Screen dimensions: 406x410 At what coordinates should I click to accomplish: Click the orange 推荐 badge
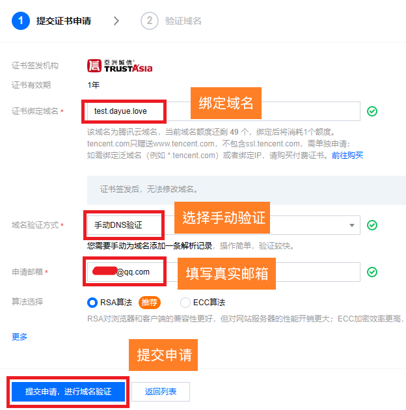(x=149, y=303)
